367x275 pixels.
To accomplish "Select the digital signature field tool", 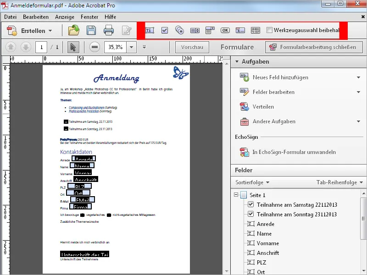I will [x=240, y=30].
